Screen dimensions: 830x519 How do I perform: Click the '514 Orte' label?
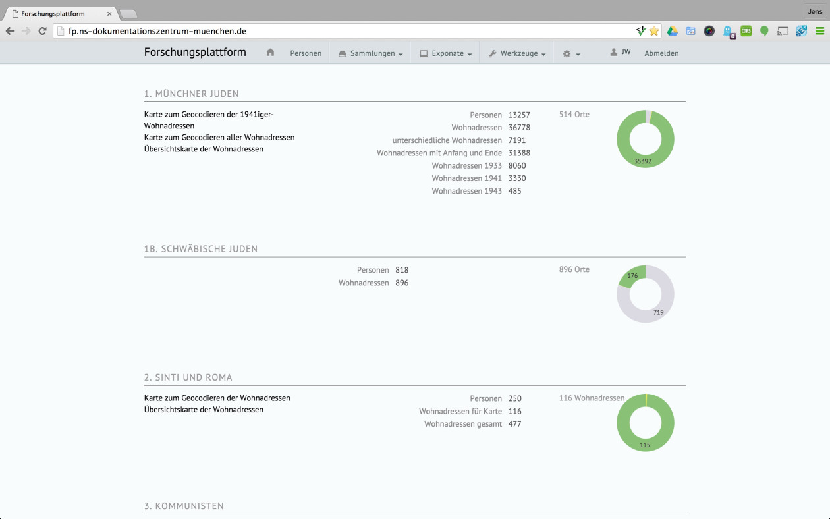[574, 115]
